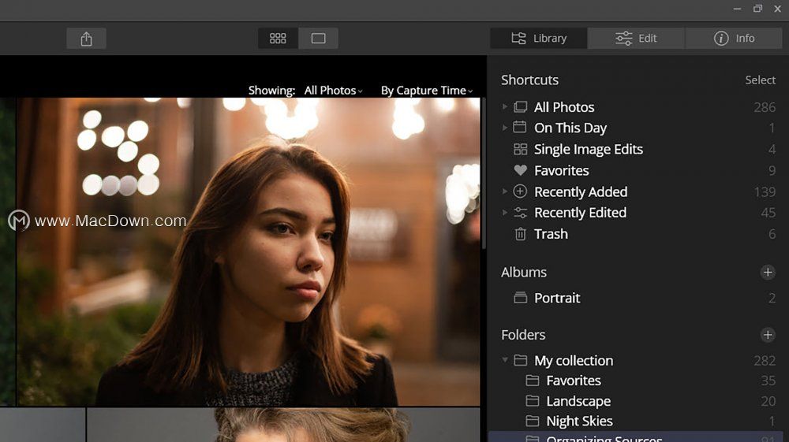The height and width of the screenshot is (442, 789).
Task: Open the Portrait album label
Action: (x=557, y=298)
